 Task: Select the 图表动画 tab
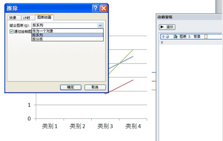[44, 17]
